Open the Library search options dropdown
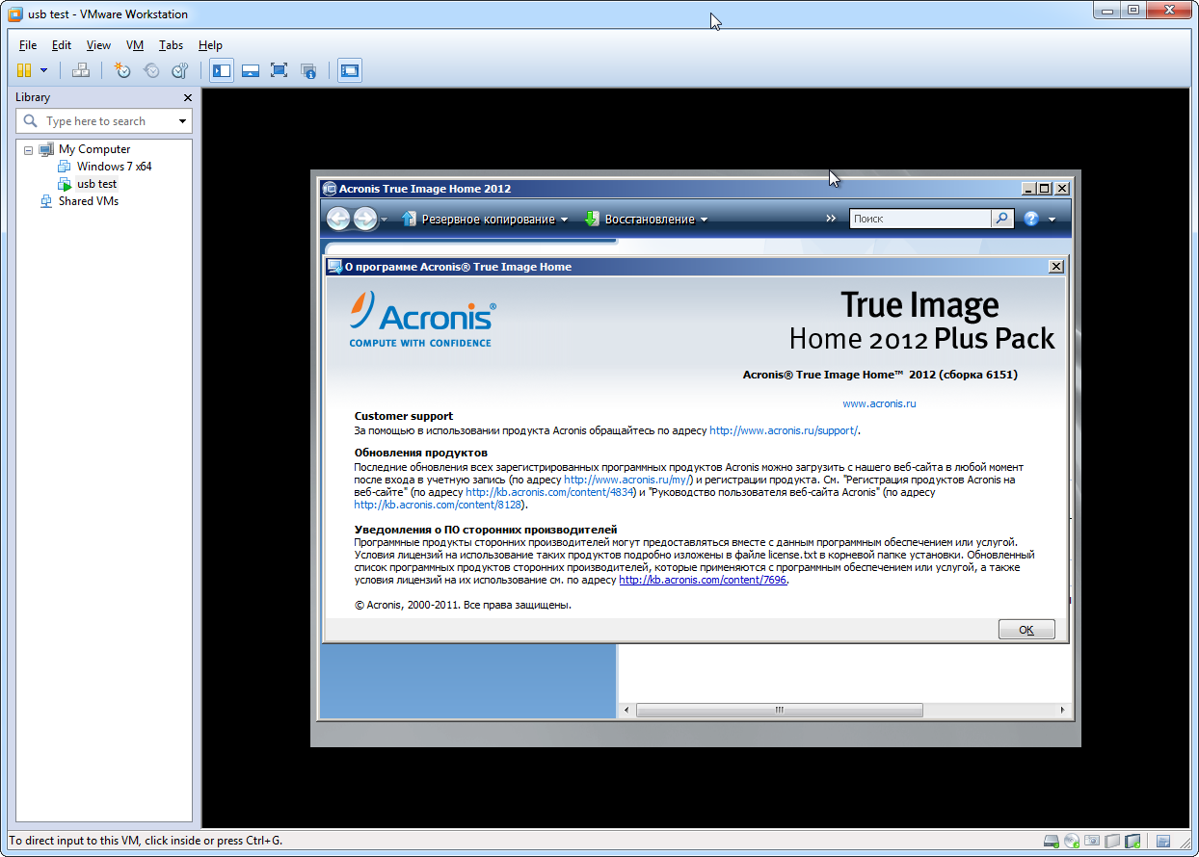 pos(183,121)
